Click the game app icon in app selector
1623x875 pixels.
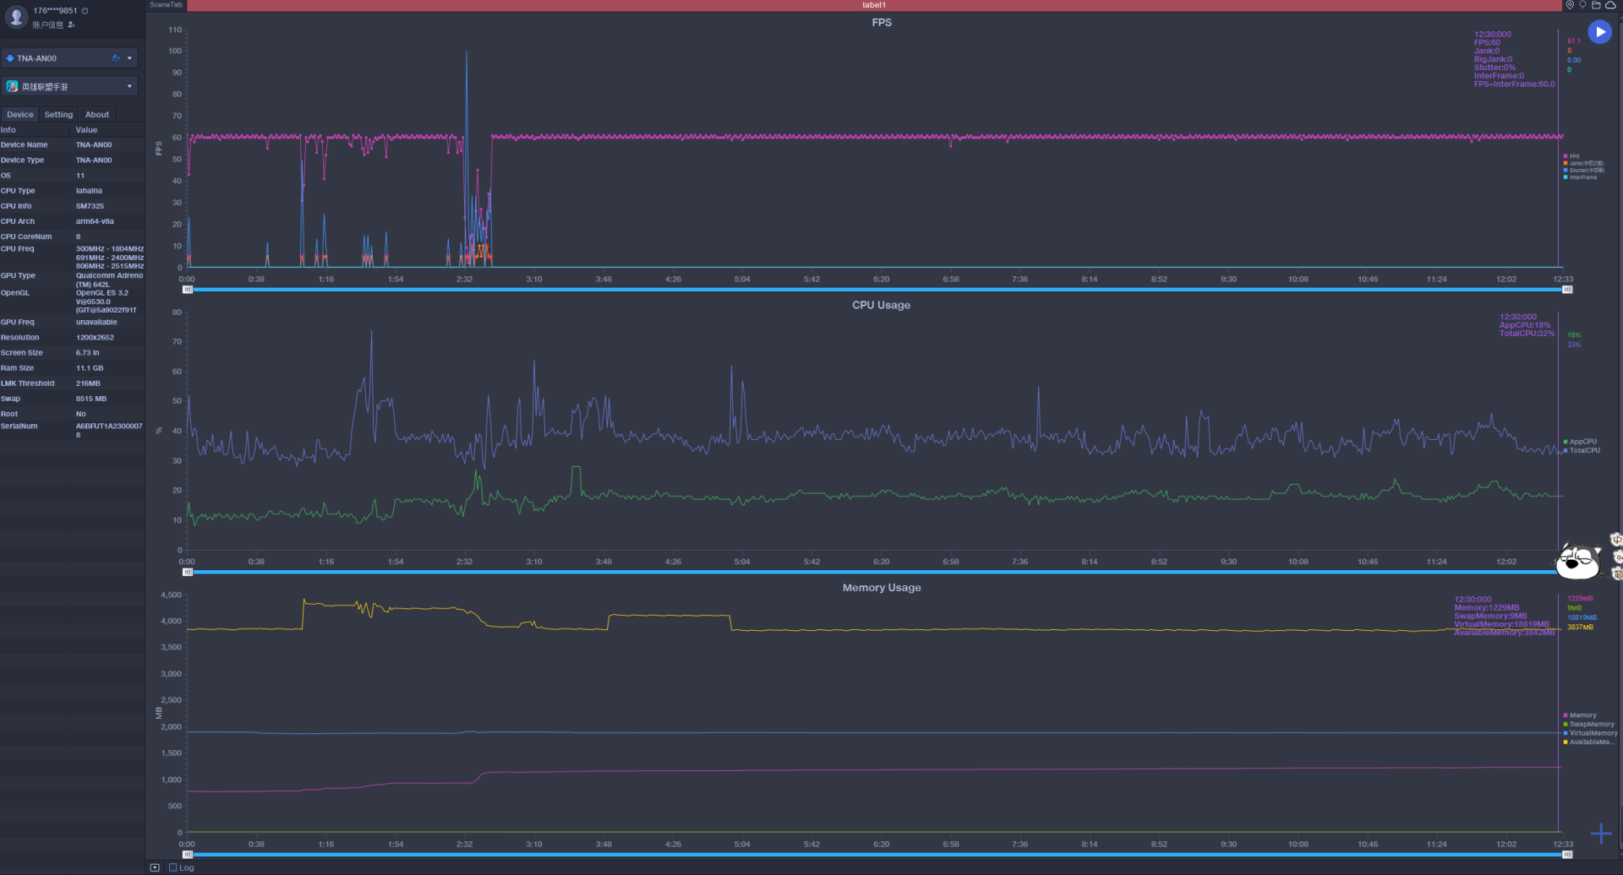point(12,86)
